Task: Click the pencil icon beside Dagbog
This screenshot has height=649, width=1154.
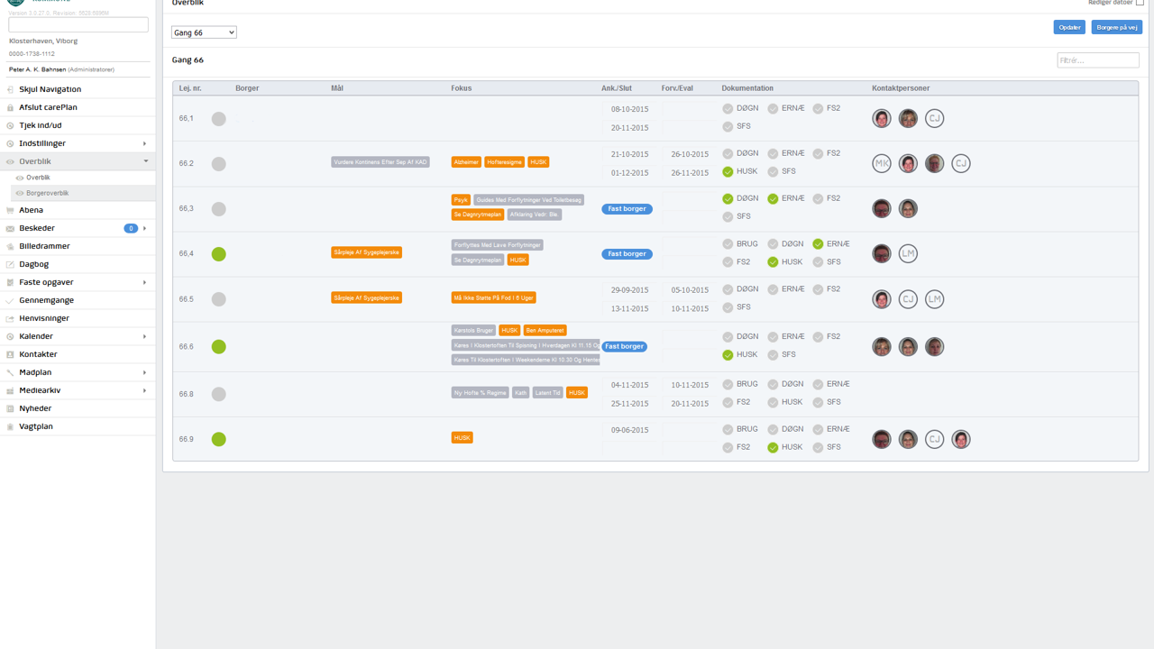Action: tap(10, 264)
